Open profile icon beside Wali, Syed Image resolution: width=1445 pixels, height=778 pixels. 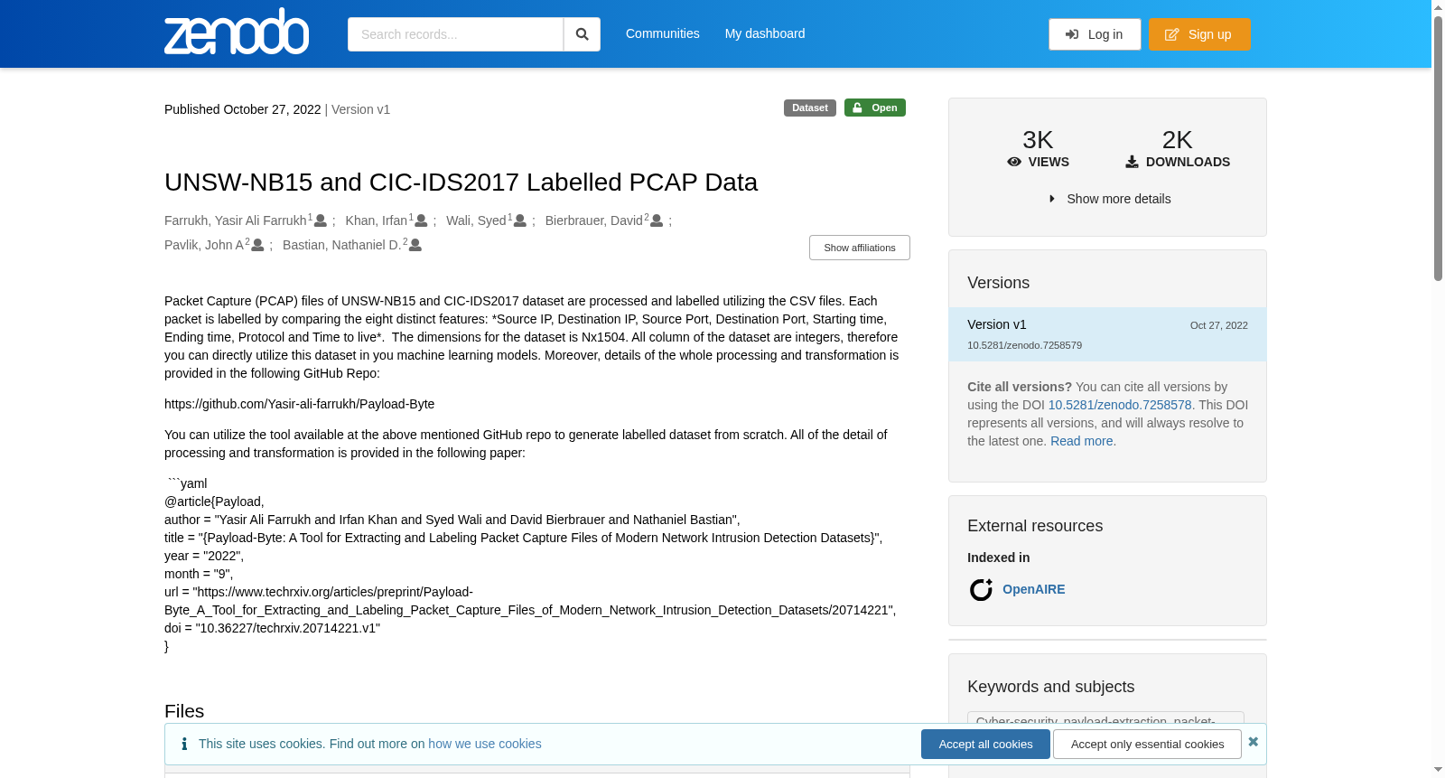520,220
